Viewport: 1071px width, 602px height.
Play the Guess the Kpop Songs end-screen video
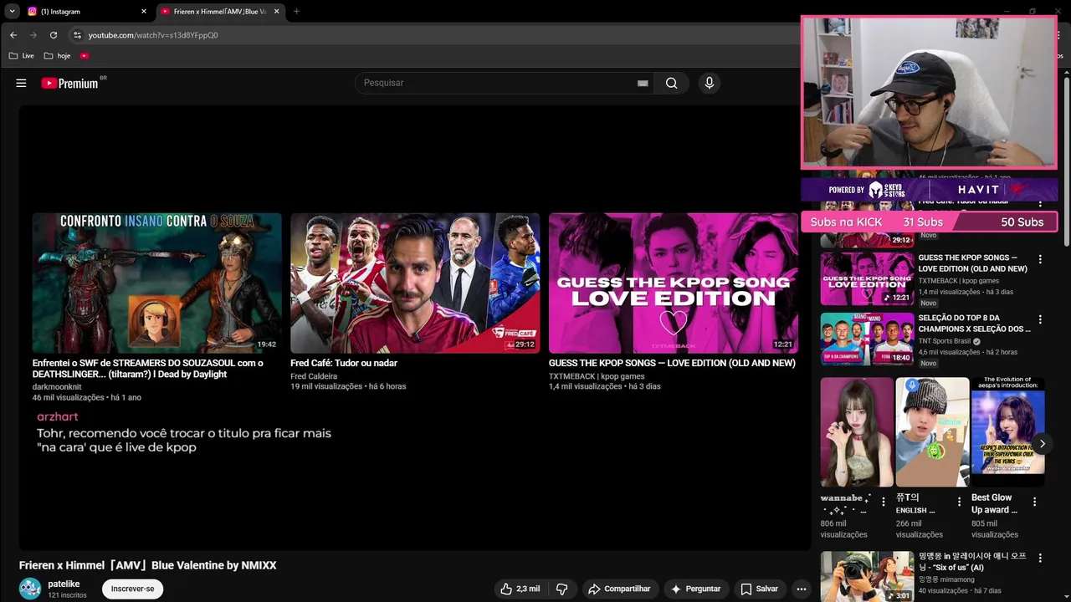tap(674, 283)
